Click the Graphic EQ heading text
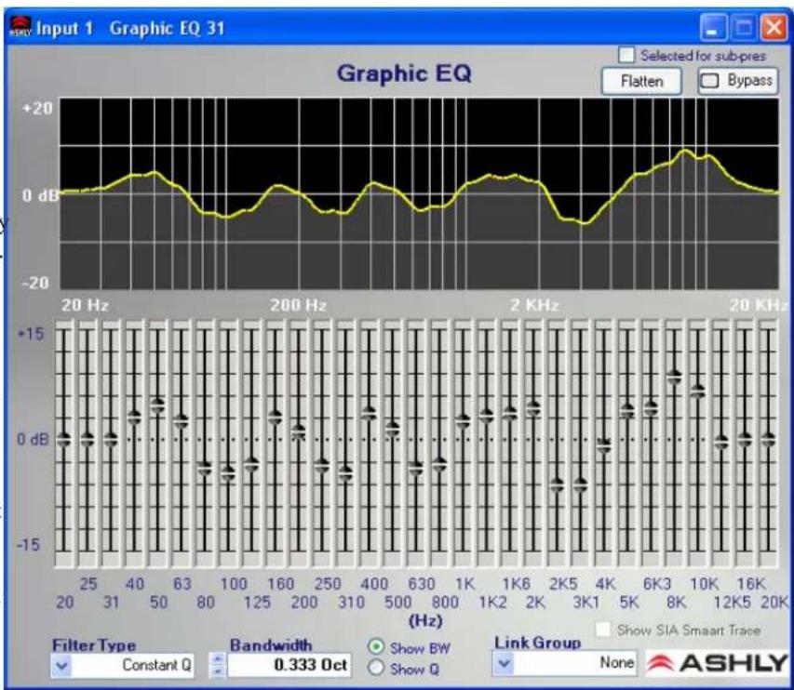 (x=404, y=73)
